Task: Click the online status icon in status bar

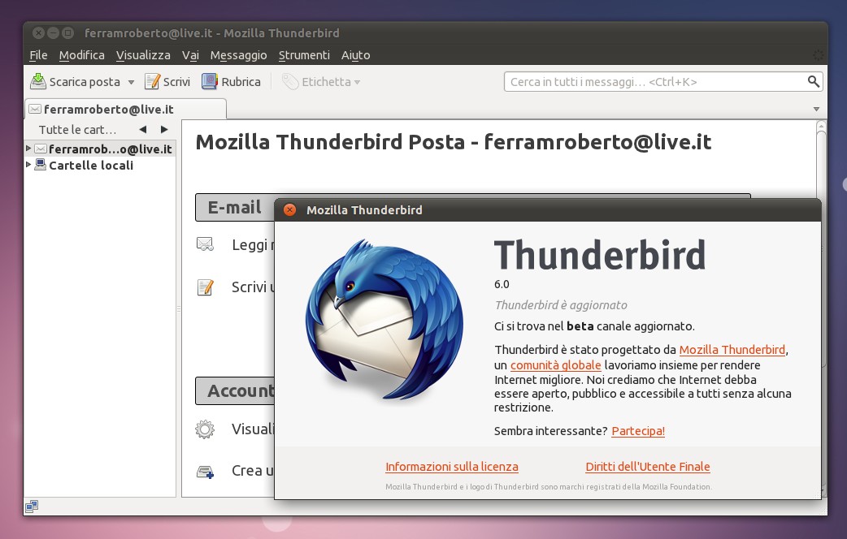Action: tap(32, 506)
